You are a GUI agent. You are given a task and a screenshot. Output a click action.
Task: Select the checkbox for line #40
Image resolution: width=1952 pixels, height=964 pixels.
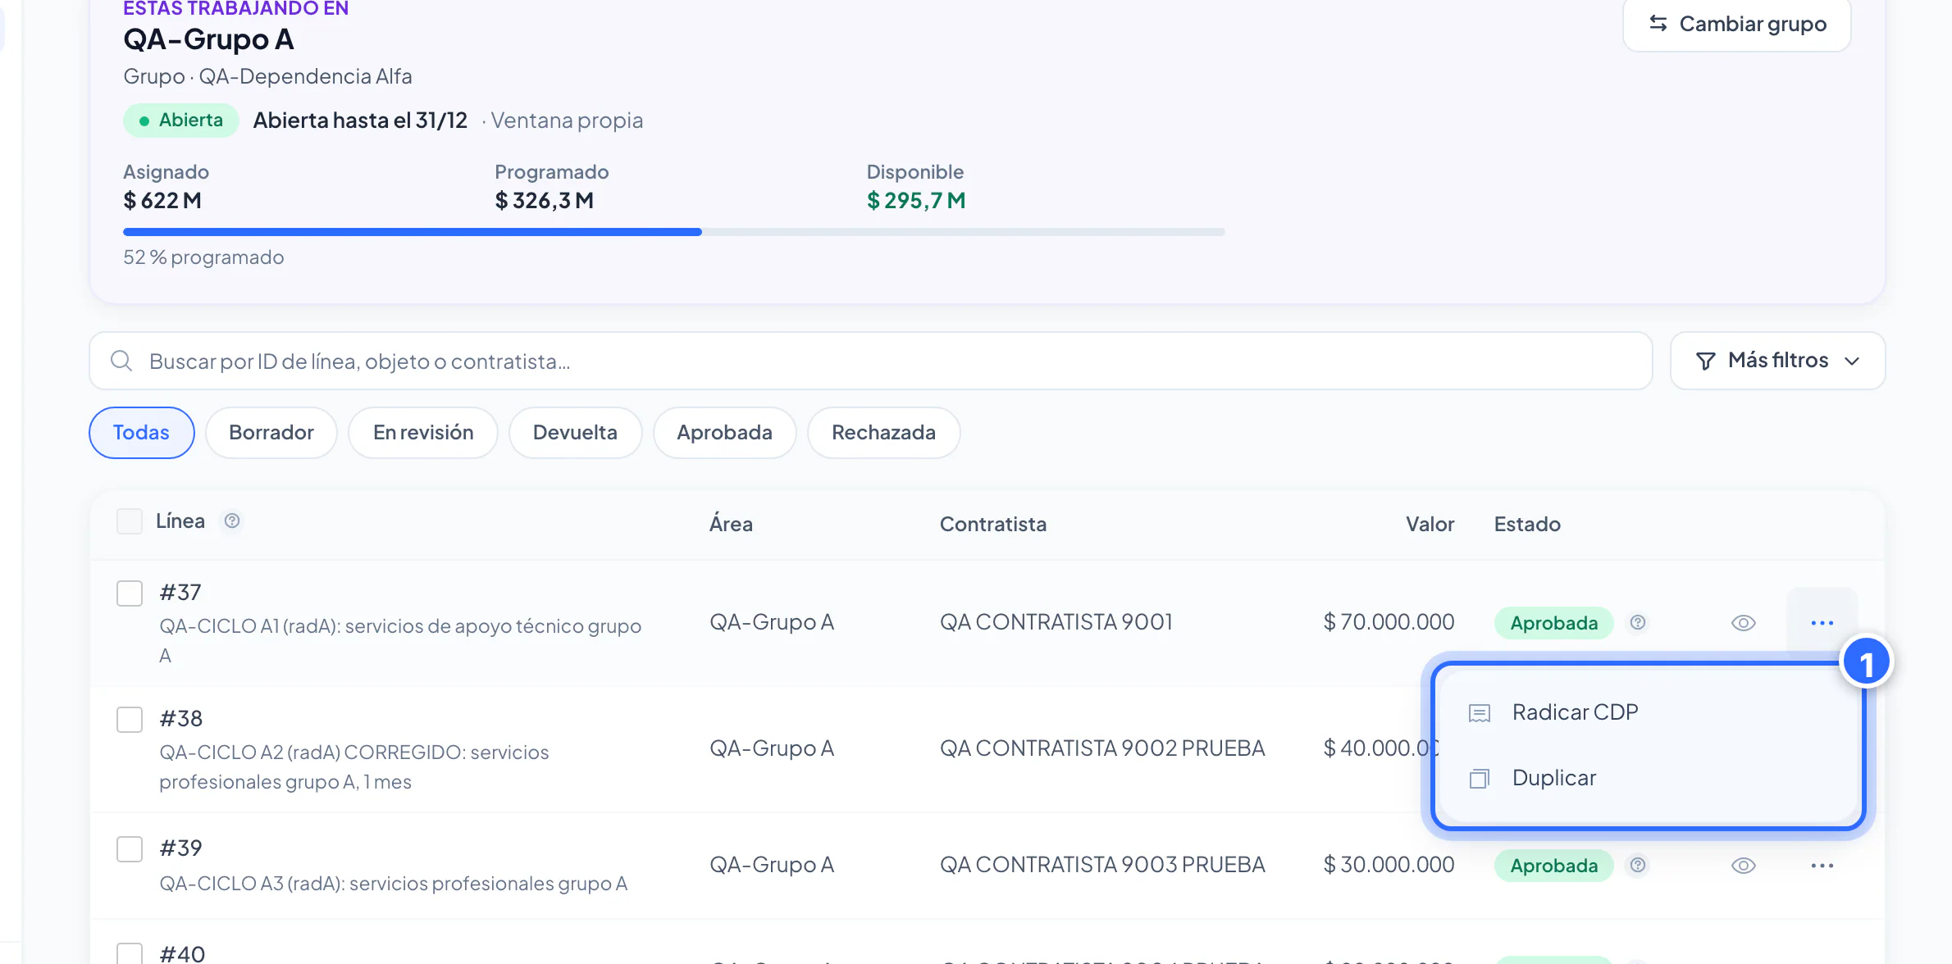click(x=130, y=953)
